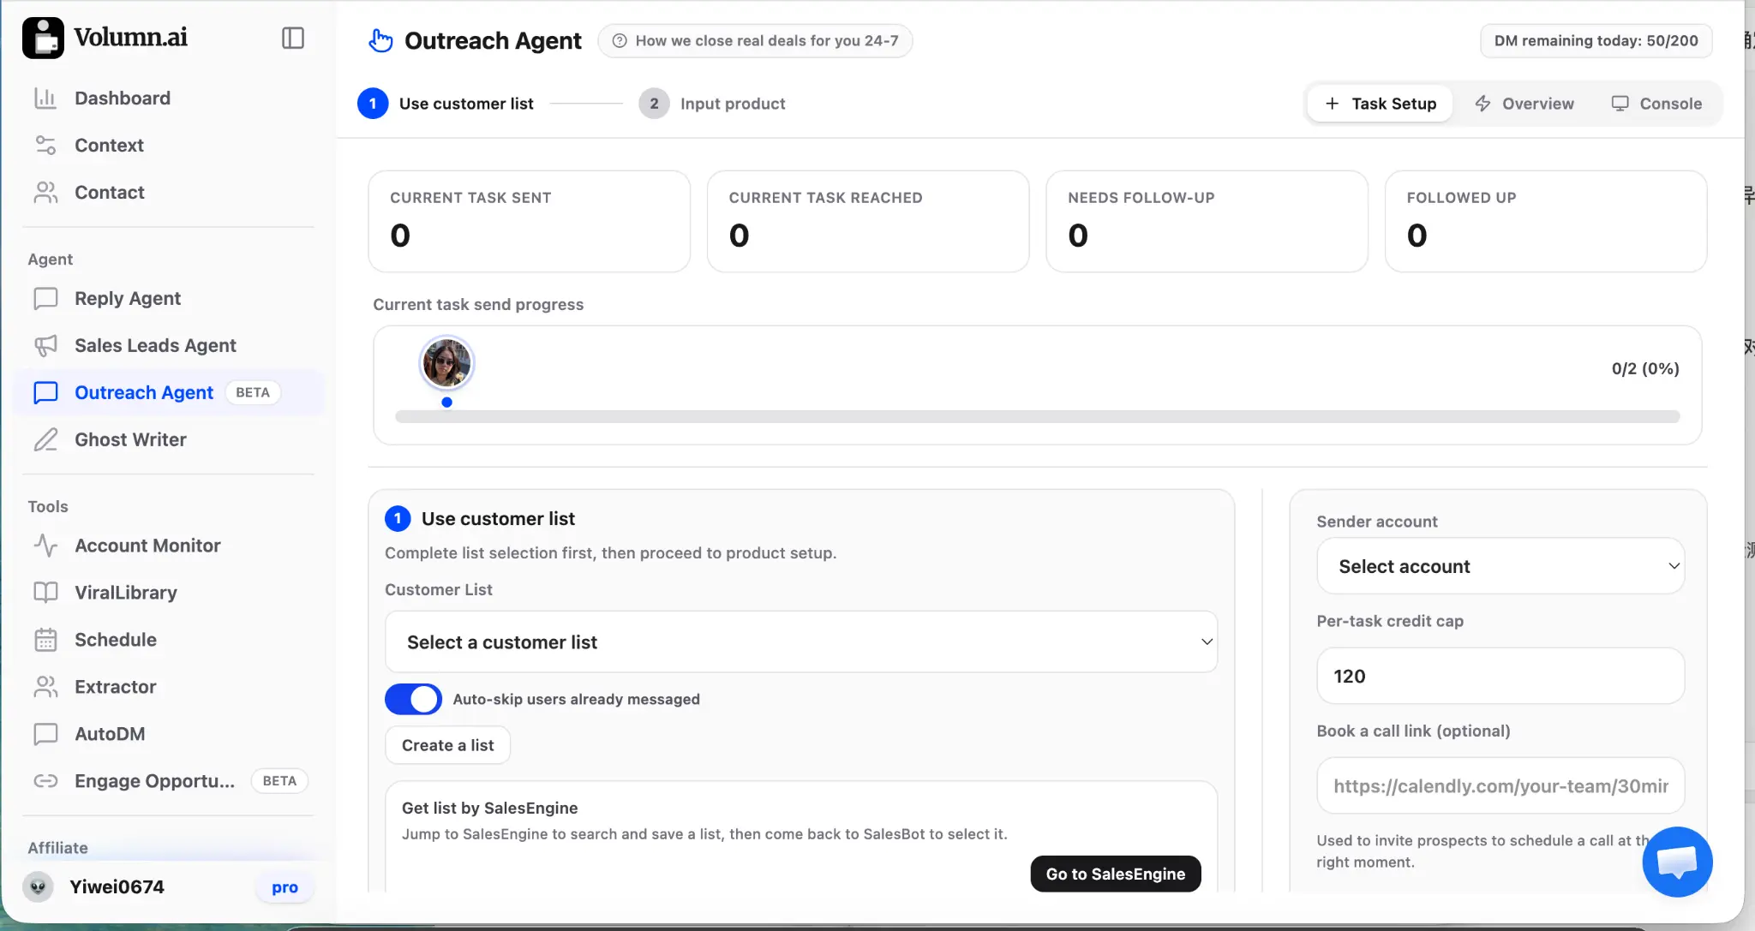1755x931 pixels.
Task: Click the Current Task Sent card
Action: (529, 221)
